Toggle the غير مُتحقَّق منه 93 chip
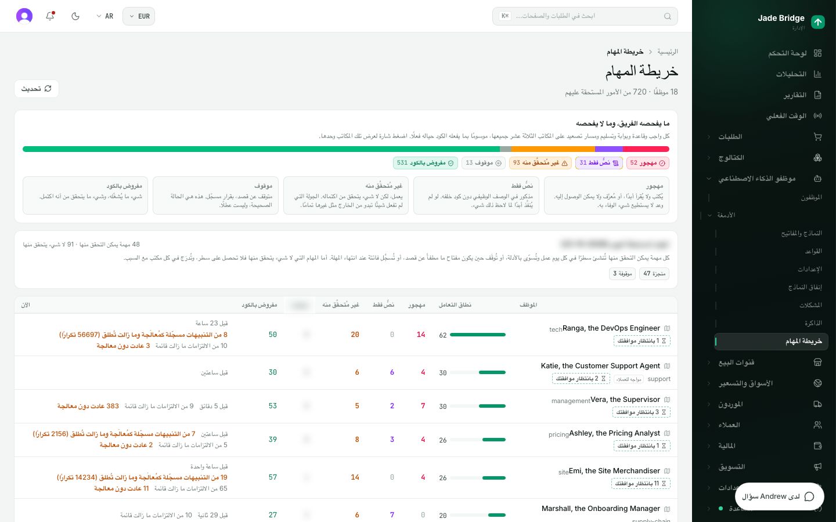The height and width of the screenshot is (522, 836). point(540,163)
